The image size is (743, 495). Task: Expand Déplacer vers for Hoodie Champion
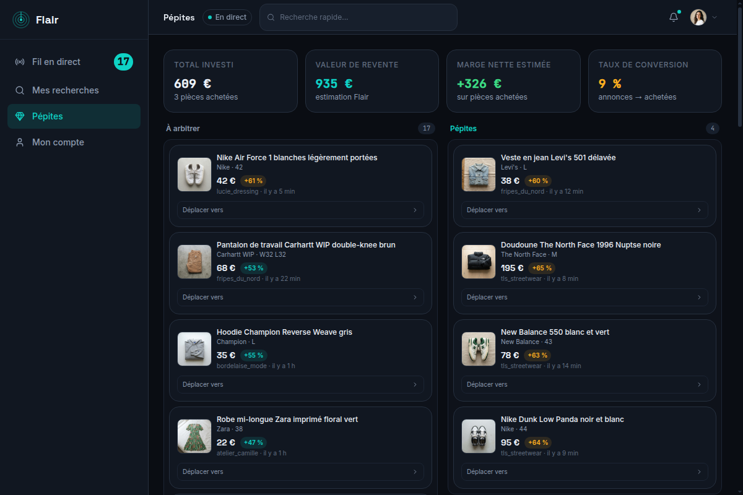click(x=300, y=384)
